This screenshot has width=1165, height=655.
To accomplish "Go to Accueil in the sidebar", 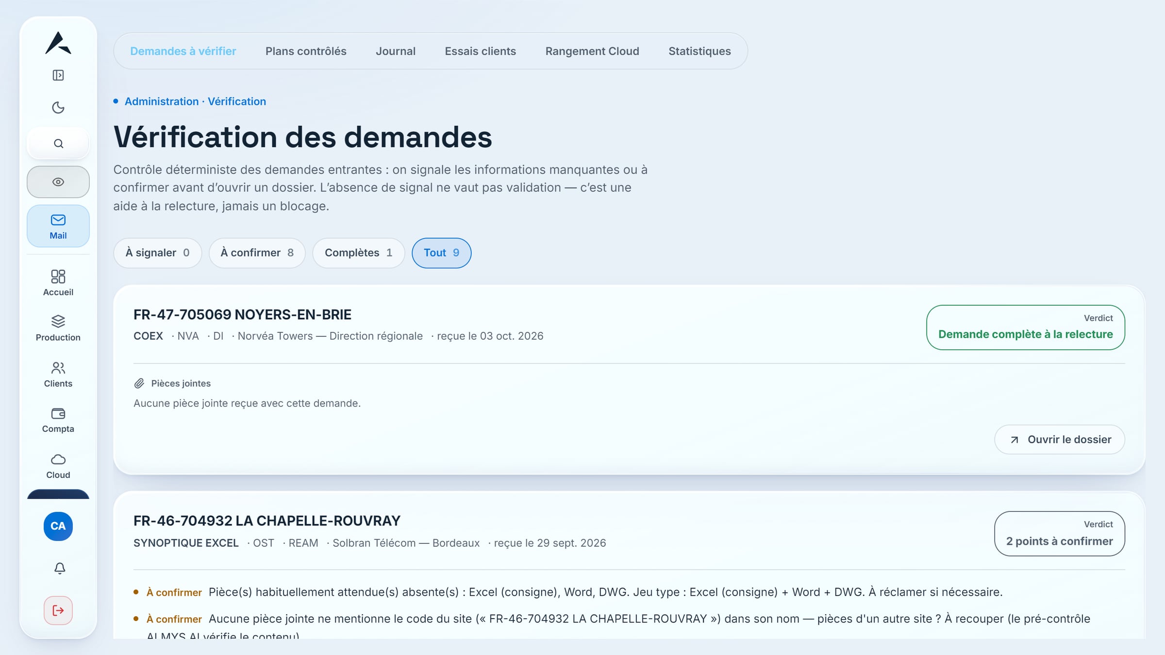I will click(x=58, y=283).
